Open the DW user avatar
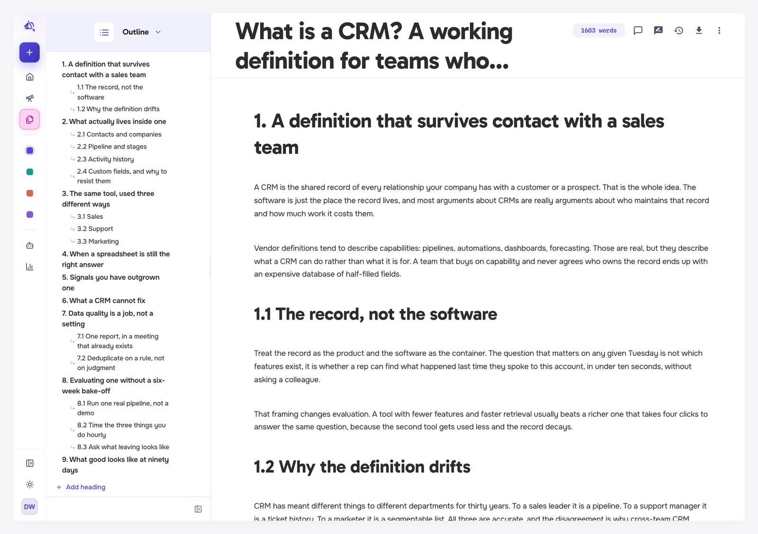Screen dimensions: 758x534 click(x=29, y=507)
